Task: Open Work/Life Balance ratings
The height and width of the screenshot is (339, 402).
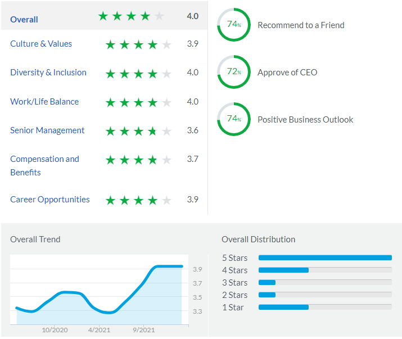Action: pos(44,102)
